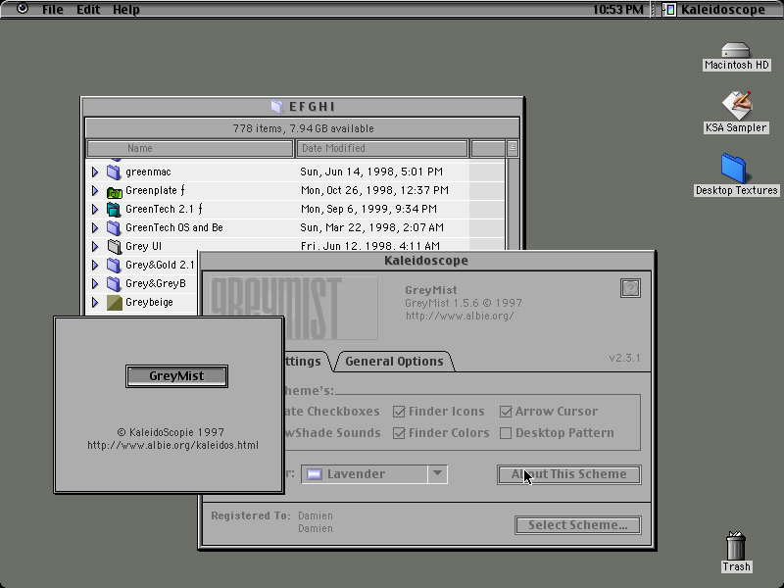This screenshot has height=588, width=784.
Task: Expand the Grey&Gold 2.1 folder
Action: [95, 265]
